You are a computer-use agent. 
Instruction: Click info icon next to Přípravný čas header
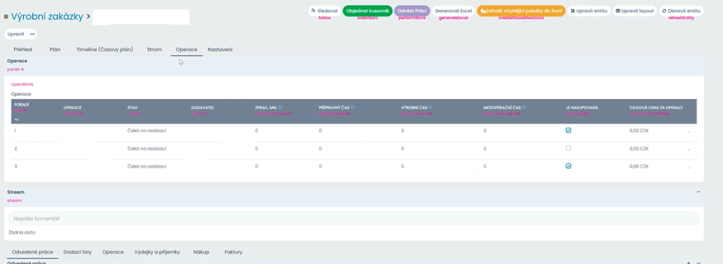[352, 107]
